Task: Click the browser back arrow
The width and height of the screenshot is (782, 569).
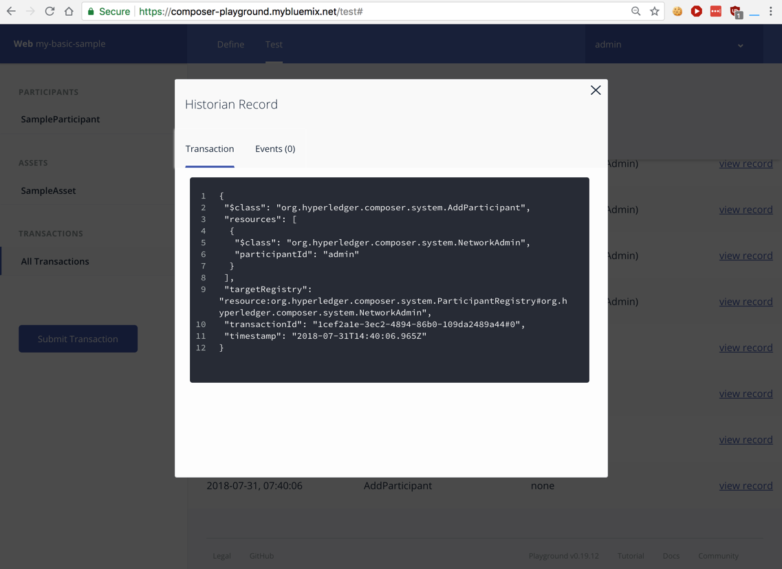Action: tap(11, 11)
